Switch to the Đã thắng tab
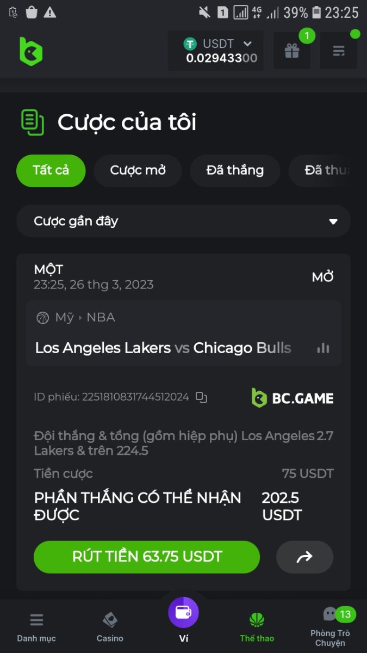Image resolution: width=367 pixels, height=653 pixels. tap(235, 170)
